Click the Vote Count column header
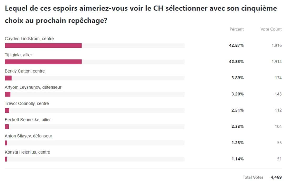The width and height of the screenshot is (284, 183). [x=271, y=29]
